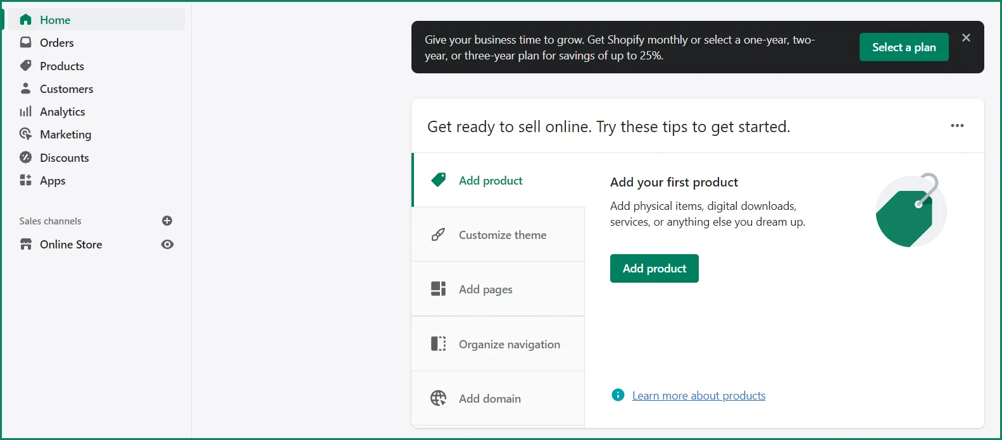Click the Home house icon
This screenshot has width=1002, height=440.
point(25,20)
